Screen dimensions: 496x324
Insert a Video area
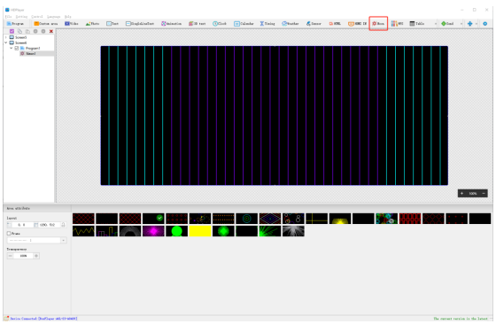tap(72, 24)
